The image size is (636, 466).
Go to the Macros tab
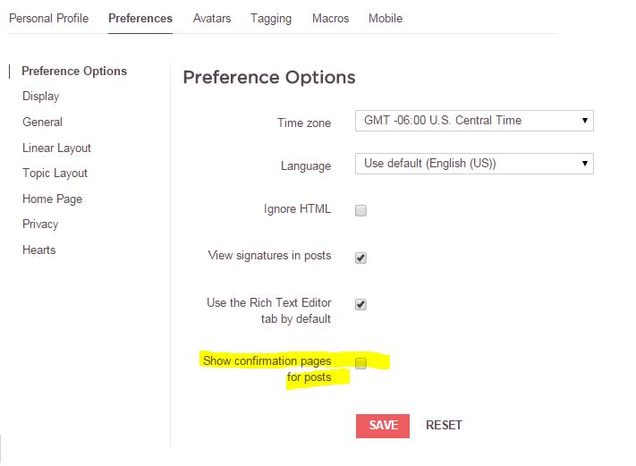point(331,18)
